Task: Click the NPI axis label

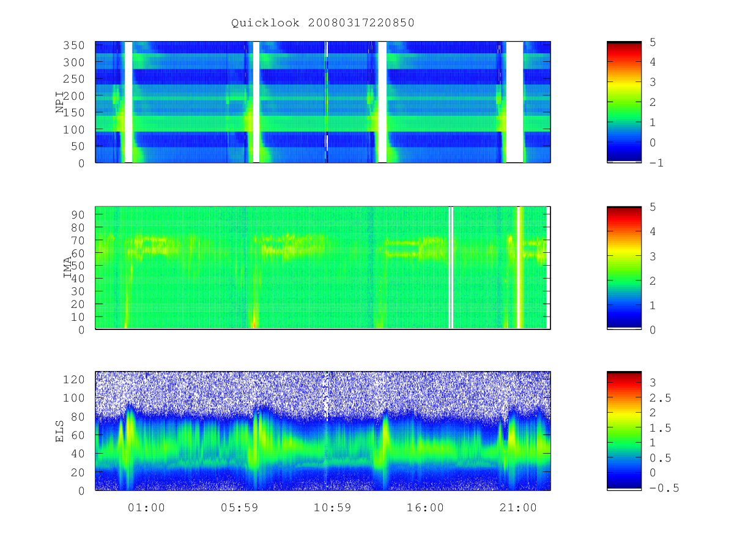Action: point(60,102)
